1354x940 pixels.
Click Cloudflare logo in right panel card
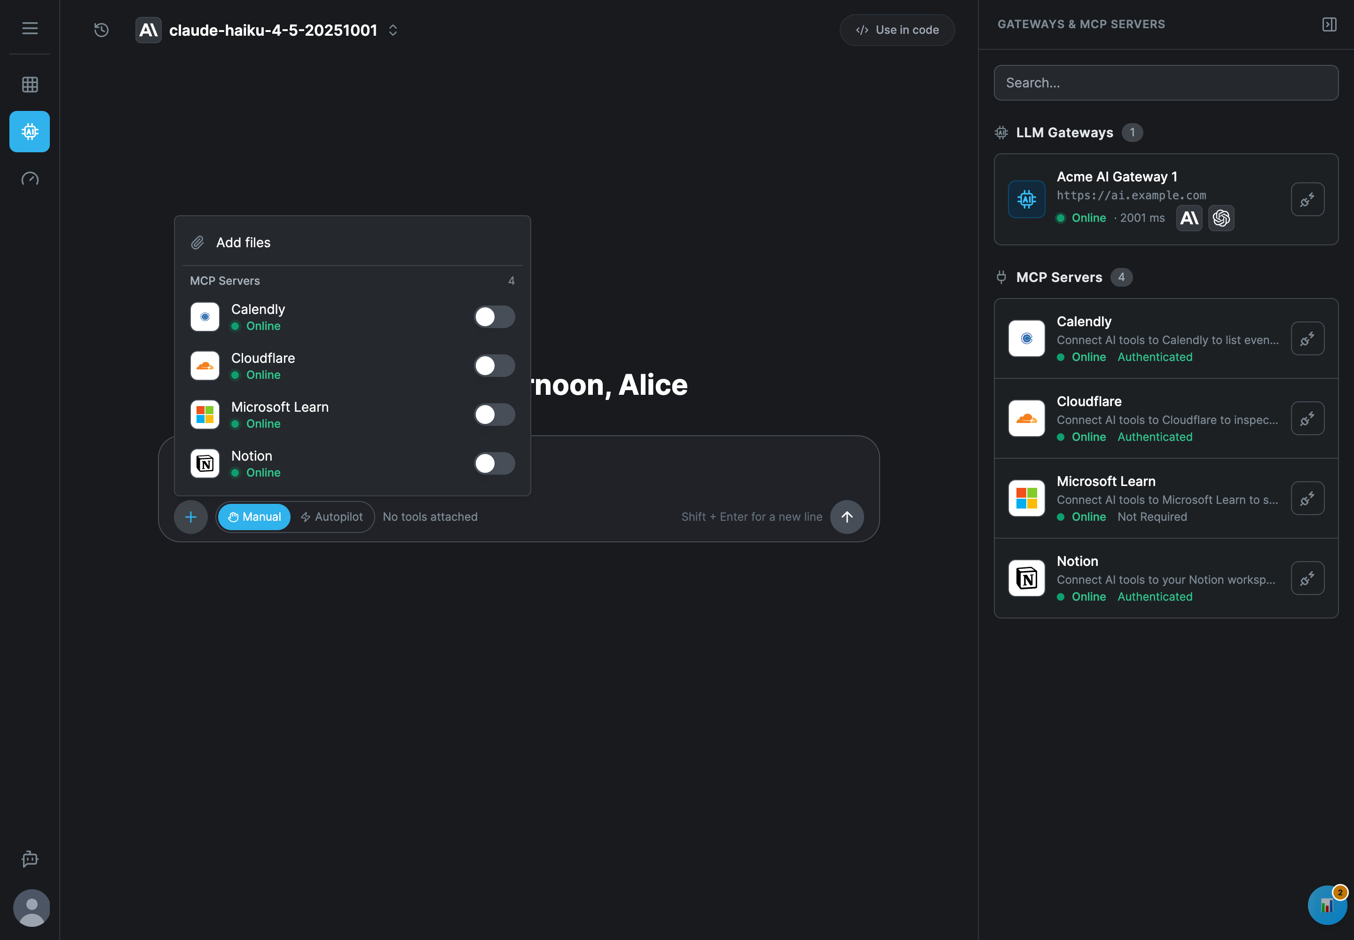pyautogui.click(x=1026, y=418)
